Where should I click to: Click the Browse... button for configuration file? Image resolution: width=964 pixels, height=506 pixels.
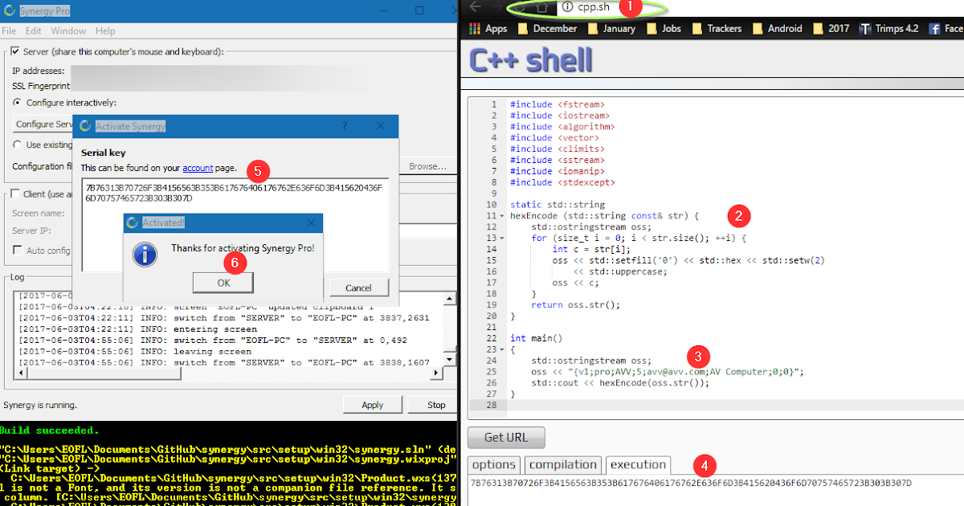pos(427,167)
